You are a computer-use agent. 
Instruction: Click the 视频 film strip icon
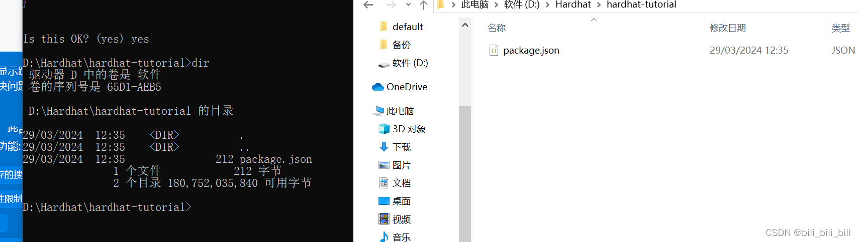(384, 219)
